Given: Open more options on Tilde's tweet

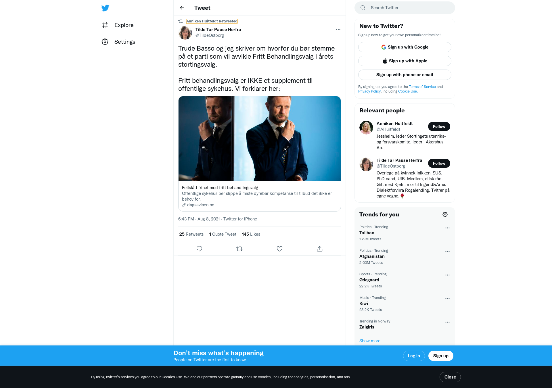Looking at the screenshot, I should [338, 30].
